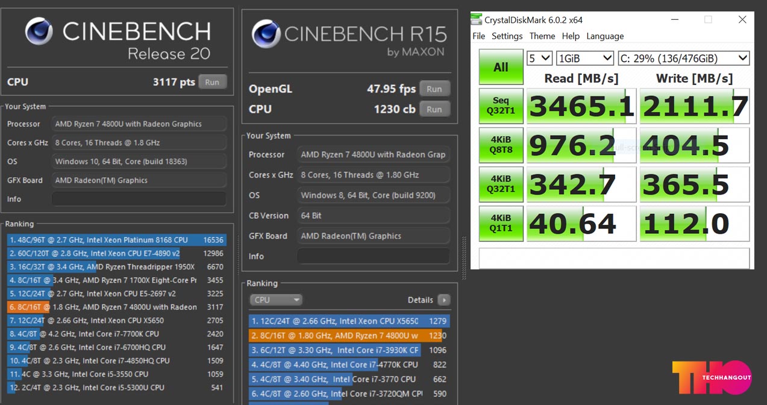Click the Info field in Cinebench R15
Image resolution: width=767 pixels, height=405 pixels.
[x=374, y=256]
